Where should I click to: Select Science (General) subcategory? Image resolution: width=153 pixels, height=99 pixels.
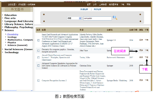point(18,45)
